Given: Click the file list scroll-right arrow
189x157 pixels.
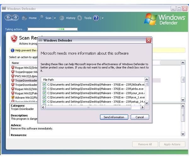Looking at the screenshot, I should [x=142, y=107].
